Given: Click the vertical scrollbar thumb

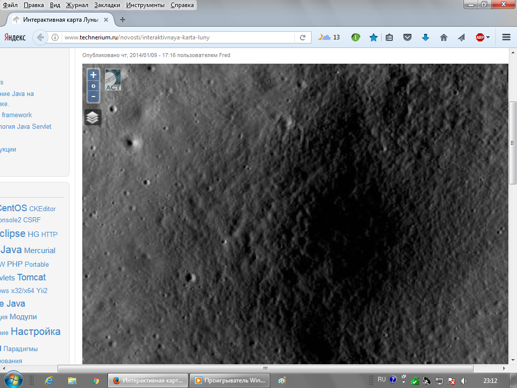Looking at the screenshot, I should [x=513, y=143].
